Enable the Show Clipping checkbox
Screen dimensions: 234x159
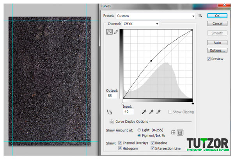(x=170, y=112)
